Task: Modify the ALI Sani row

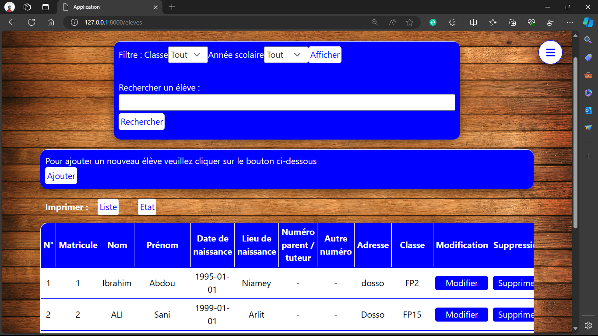Action: point(461,315)
